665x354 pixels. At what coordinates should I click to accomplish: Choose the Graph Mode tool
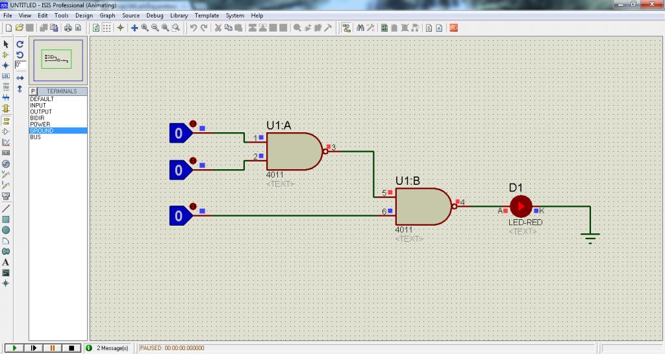5,142
